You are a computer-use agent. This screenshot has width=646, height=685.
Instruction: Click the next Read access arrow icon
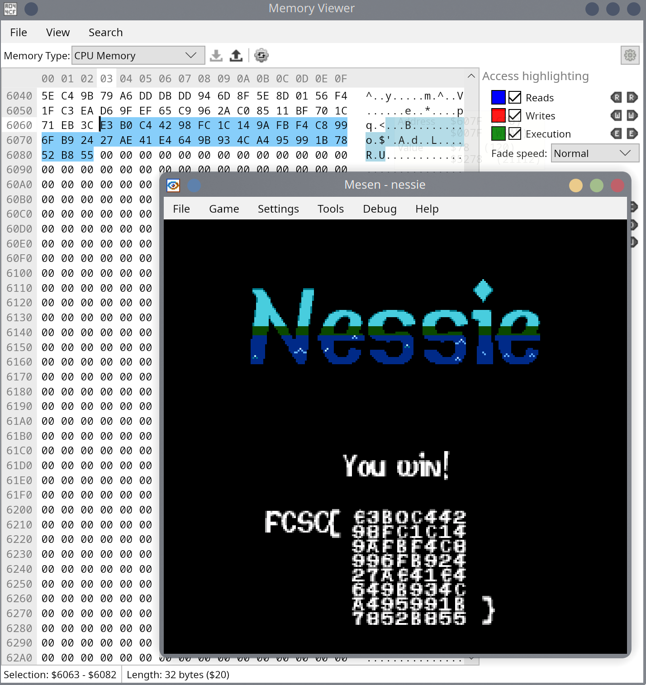(x=632, y=97)
